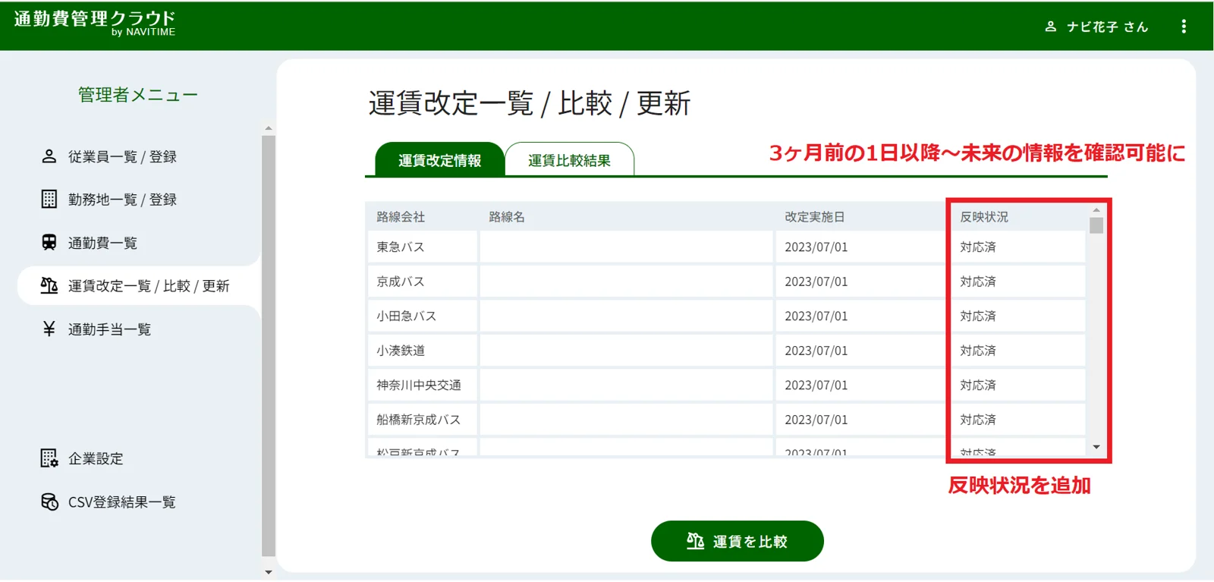
Task: Click the date 2023/07/01 in 小湊鉄道 row
Action: coord(816,351)
